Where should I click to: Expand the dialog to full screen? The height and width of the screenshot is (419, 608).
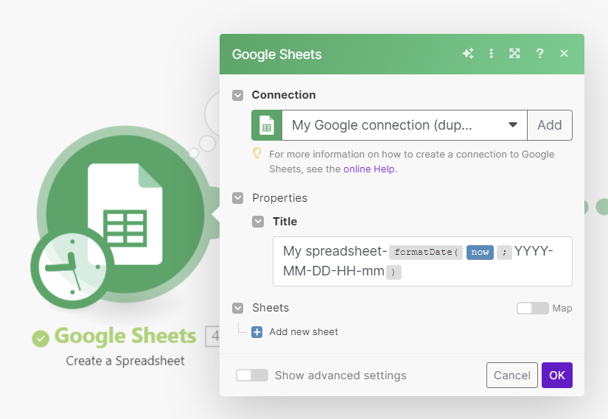[x=515, y=54]
